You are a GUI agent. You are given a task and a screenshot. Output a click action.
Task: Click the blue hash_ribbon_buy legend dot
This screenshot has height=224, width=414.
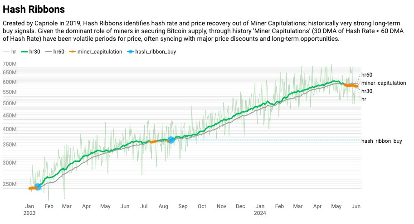[x=131, y=52]
